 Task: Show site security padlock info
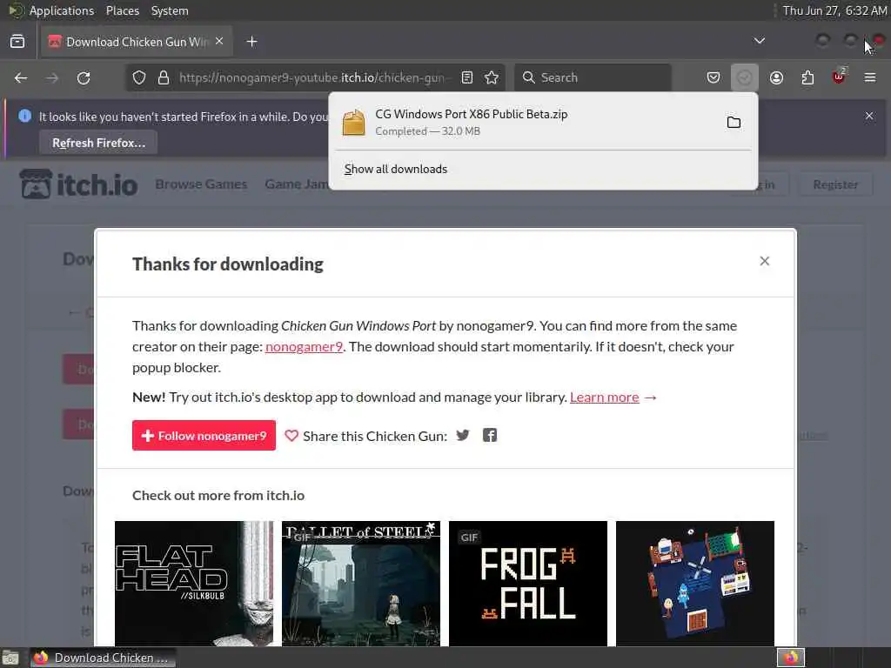click(164, 77)
